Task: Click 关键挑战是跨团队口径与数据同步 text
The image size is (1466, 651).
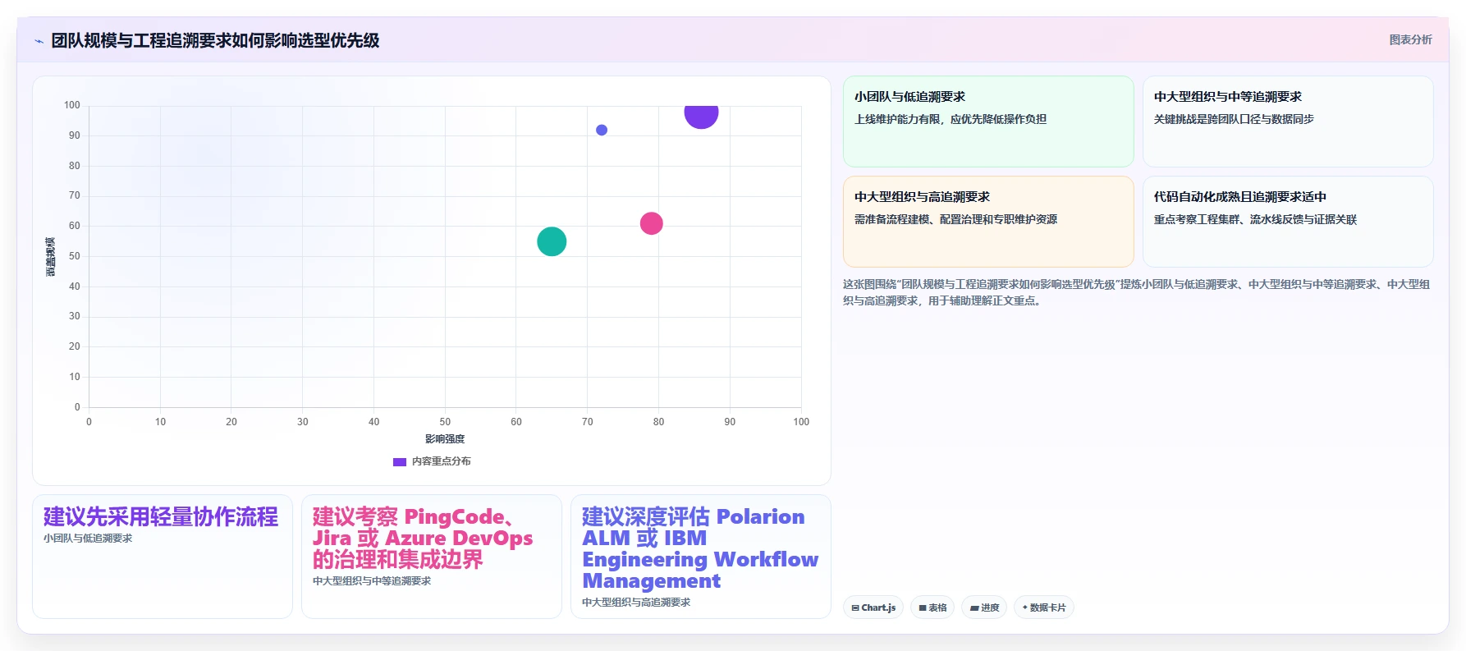Action: click(x=1234, y=119)
